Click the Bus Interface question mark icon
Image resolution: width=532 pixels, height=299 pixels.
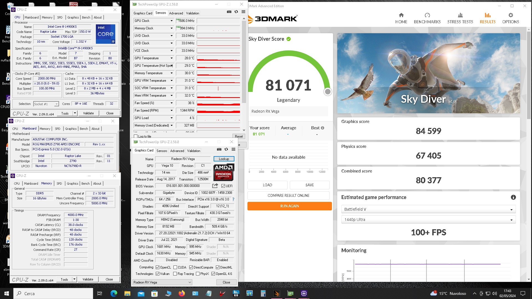[233, 199]
